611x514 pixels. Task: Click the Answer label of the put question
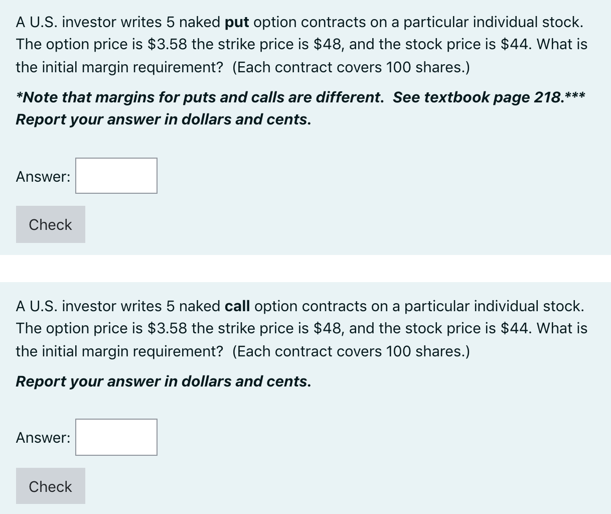[43, 177]
